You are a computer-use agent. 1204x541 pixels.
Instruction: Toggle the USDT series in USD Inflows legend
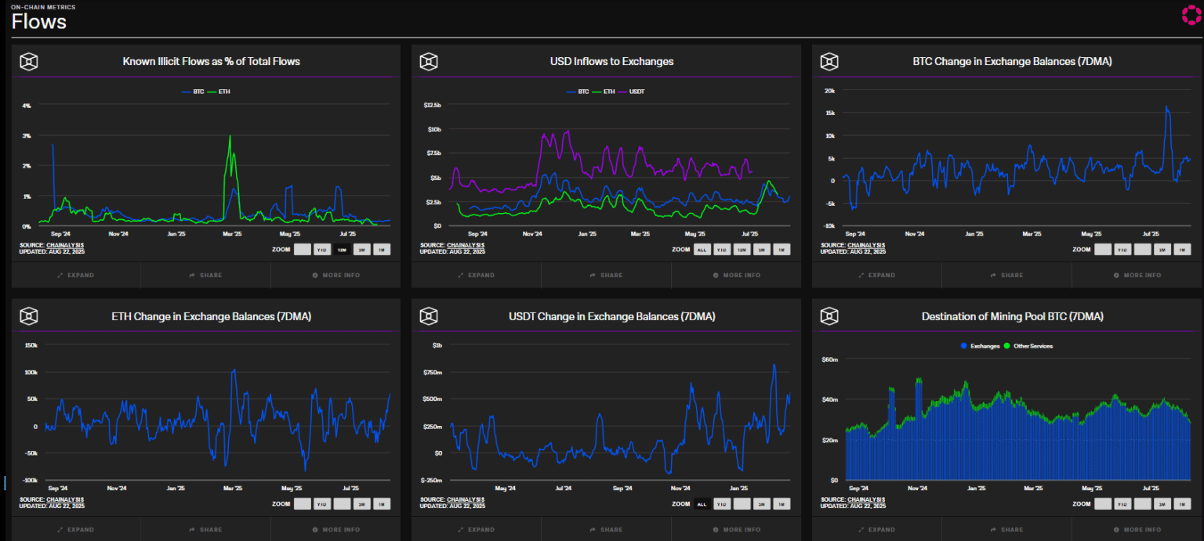(x=635, y=92)
